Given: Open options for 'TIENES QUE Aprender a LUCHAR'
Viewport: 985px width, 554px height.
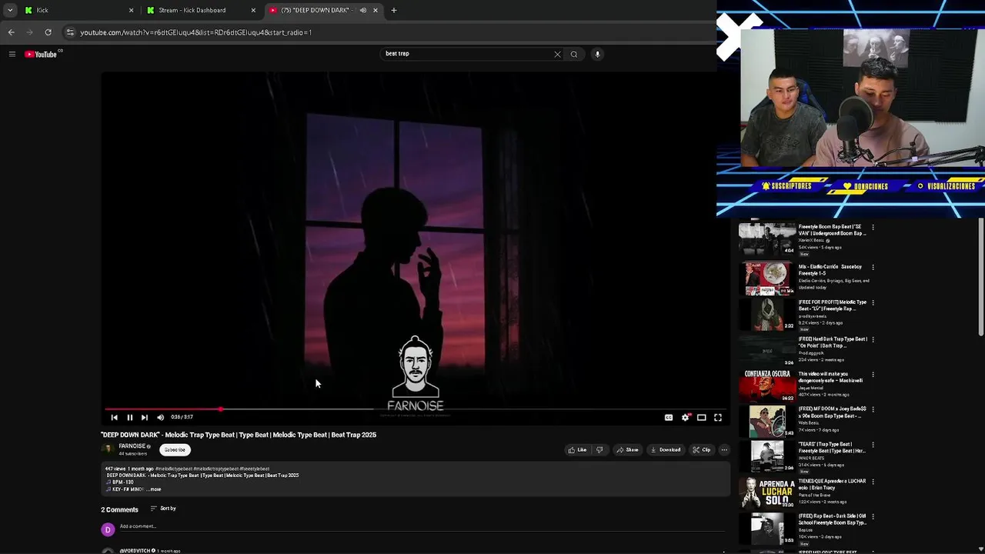Looking at the screenshot, I should coord(873,482).
